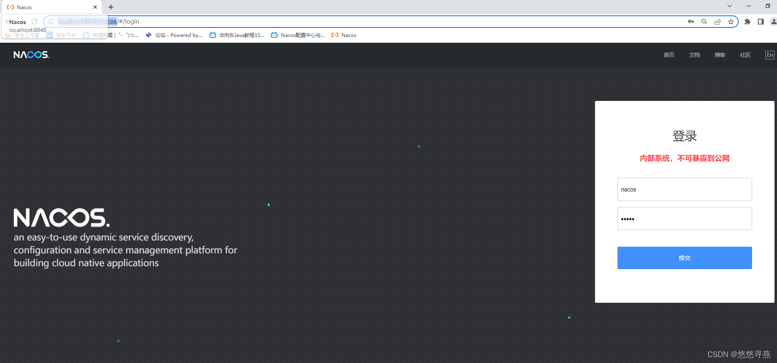Open a new browser tab
This screenshot has width=777, height=363.
tap(111, 7)
